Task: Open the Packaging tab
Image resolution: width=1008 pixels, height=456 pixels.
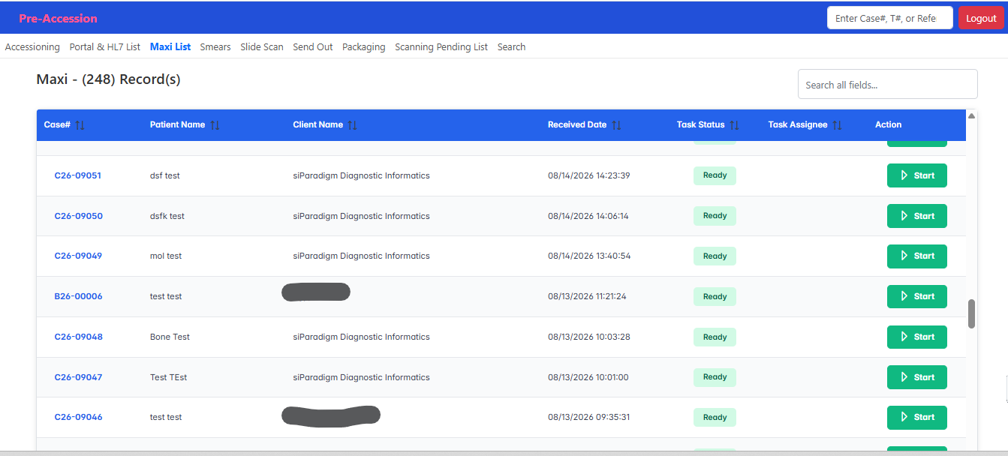Action: point(364,46)
